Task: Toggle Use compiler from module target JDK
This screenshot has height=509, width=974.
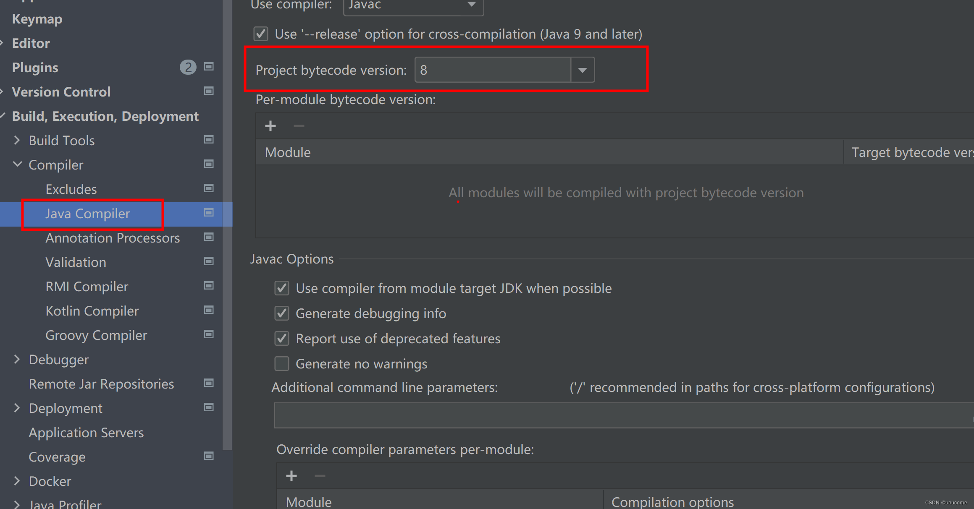Action: click(282, 288)
